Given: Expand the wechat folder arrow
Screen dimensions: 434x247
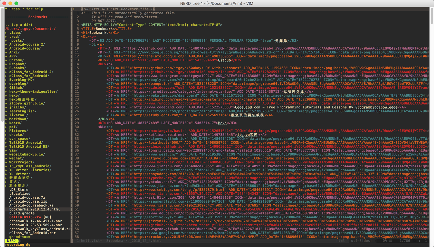Looking at the screenshot, I should coord(6,158).
